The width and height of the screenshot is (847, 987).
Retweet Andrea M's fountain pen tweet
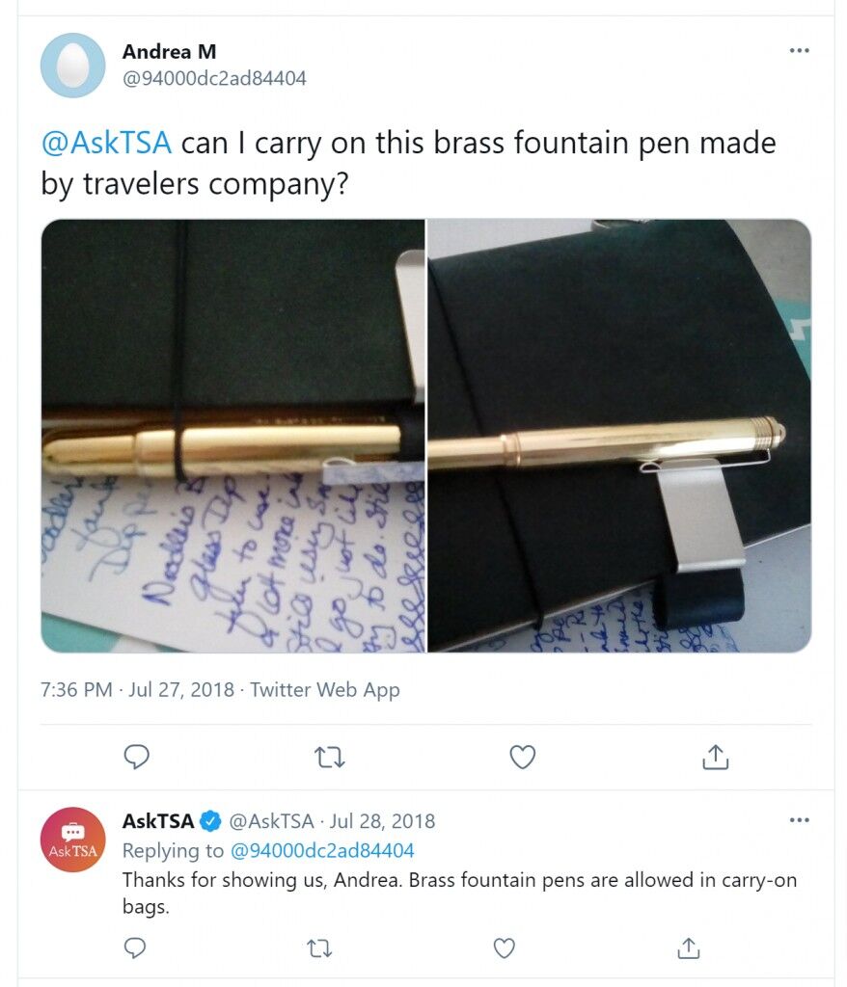[x=330, y=758]
